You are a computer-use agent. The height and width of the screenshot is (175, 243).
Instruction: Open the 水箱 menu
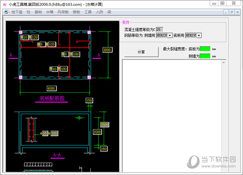49,12
